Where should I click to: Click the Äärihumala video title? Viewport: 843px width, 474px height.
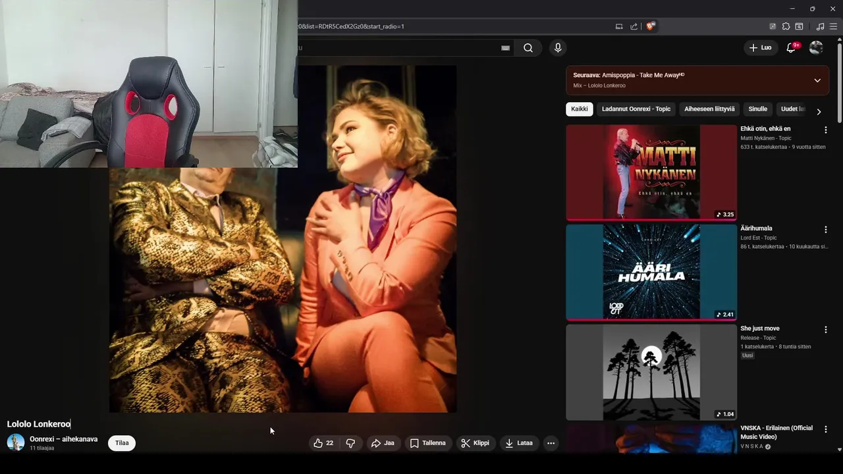coord(756,228)
